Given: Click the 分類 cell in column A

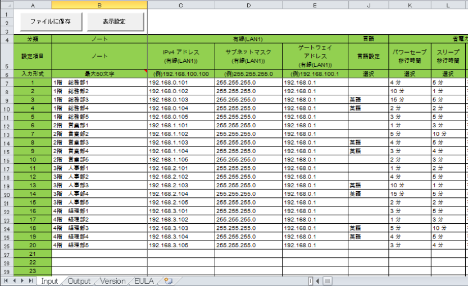Looking at the screenshot, I should [33, 39].
